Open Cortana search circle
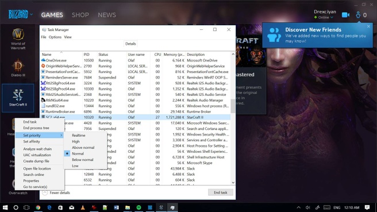 16,207
